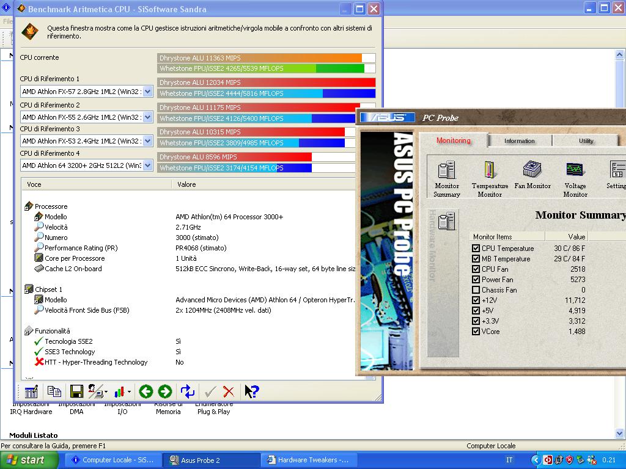Image resolution: width=626 pixels, height=469 pixels.
Task: Click the IT language indicator in taskbar
Action: click(x=509, y=460)
